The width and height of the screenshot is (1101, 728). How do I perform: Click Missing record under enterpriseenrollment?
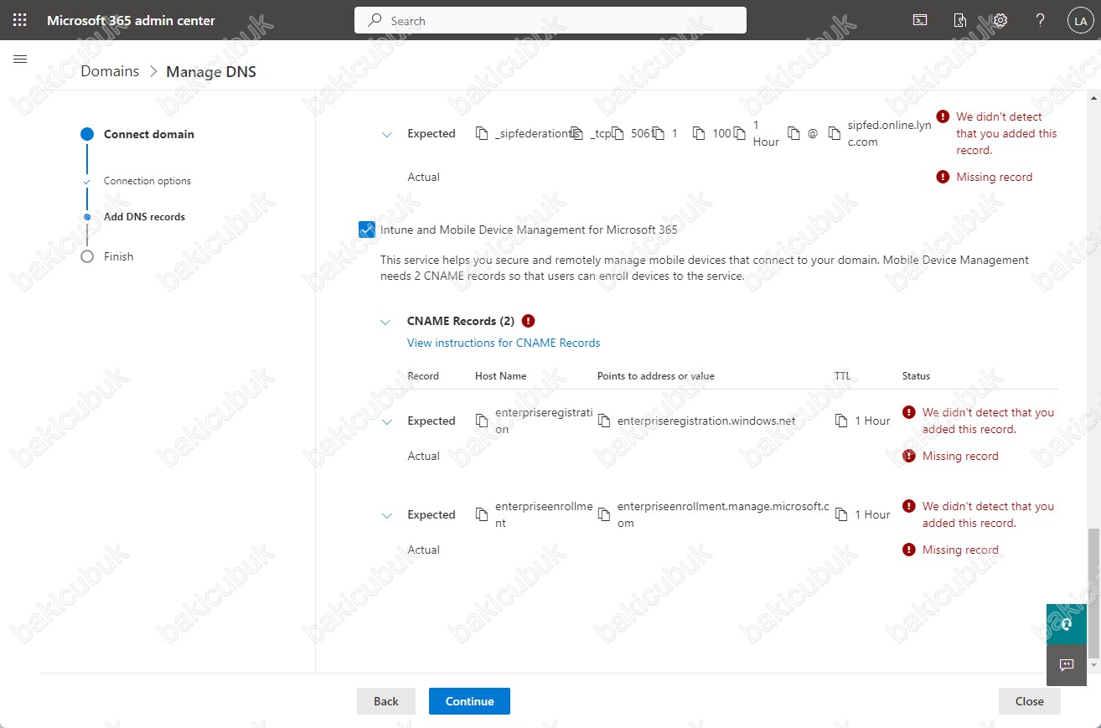pos(960,550)
